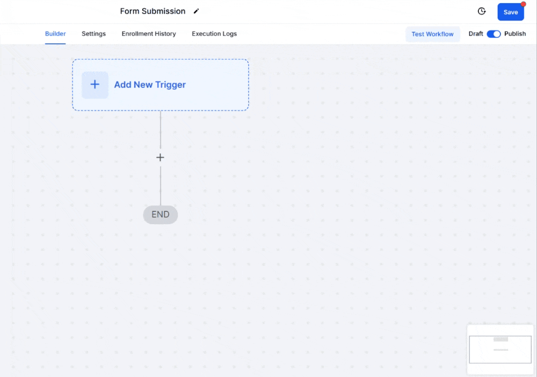Click the Draft status label

point(476,34)
